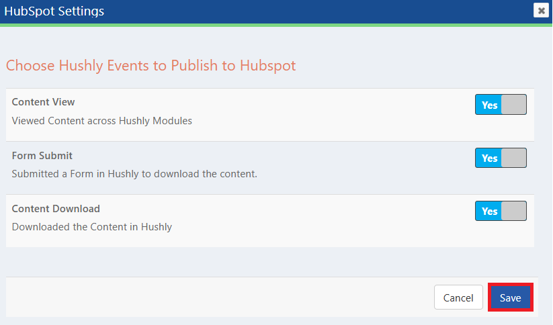Save the HubSpot event settings
This screenshot has height=325, width=553.
[x=510, y=297]
